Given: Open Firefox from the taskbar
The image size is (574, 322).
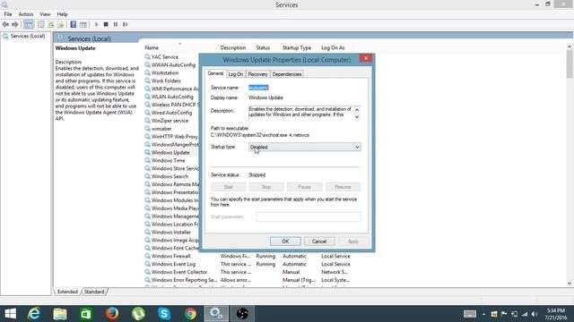Looking at the screenshot, I should 112,314.
